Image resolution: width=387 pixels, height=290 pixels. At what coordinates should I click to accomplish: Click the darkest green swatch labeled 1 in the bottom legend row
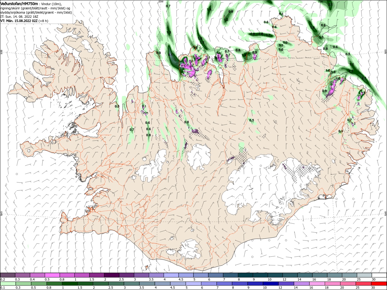pos(70,284)
